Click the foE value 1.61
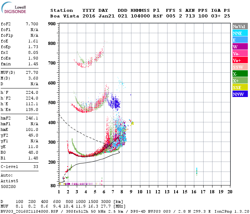250x214 pixels. (33, 41)
